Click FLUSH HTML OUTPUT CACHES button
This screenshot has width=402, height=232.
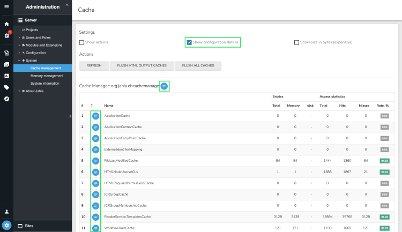142,65
